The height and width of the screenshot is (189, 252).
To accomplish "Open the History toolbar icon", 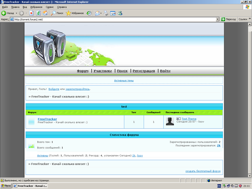I will [89, 13].
